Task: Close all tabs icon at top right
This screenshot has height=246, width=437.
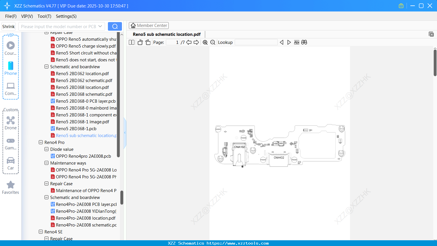Action: [x=431, y=34]
